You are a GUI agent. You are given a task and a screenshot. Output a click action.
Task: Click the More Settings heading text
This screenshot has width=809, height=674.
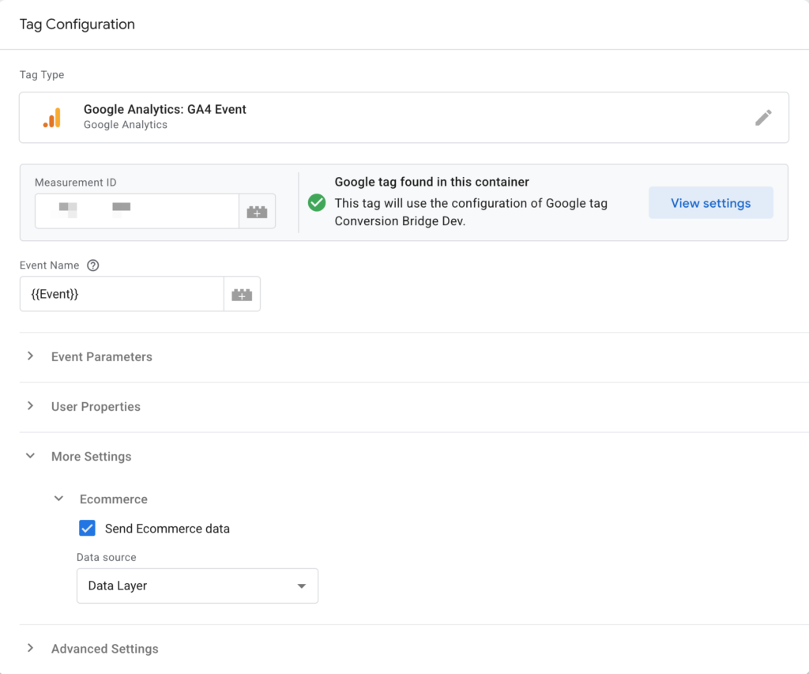[x=92, y=456]
